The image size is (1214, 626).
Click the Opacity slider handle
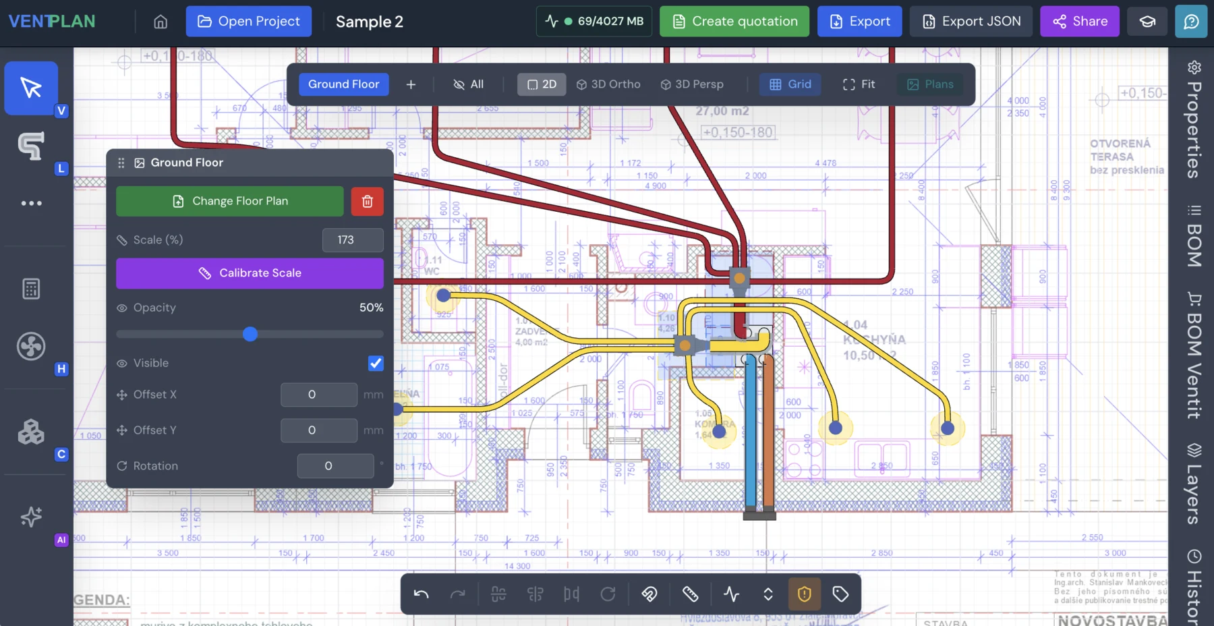(x=250, y=334)
